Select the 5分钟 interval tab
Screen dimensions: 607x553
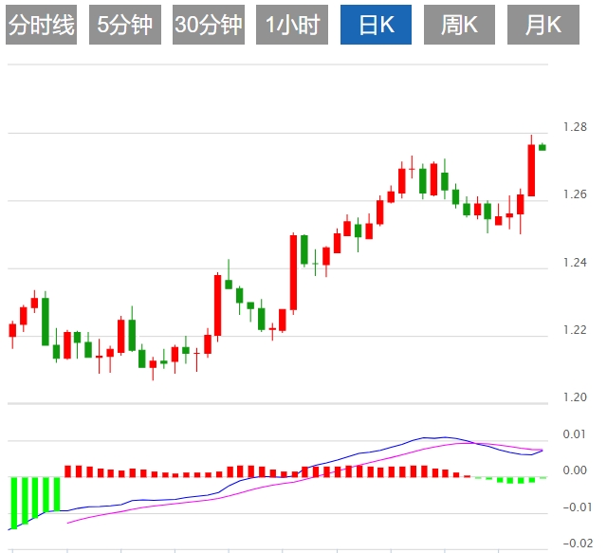pyautogui.click(x=124, y=25)
